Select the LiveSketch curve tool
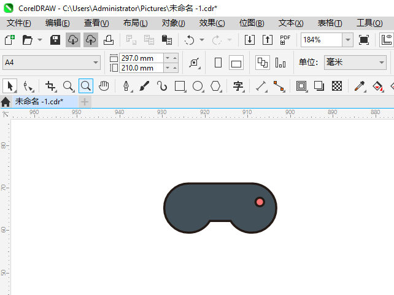 click(162, 86)
